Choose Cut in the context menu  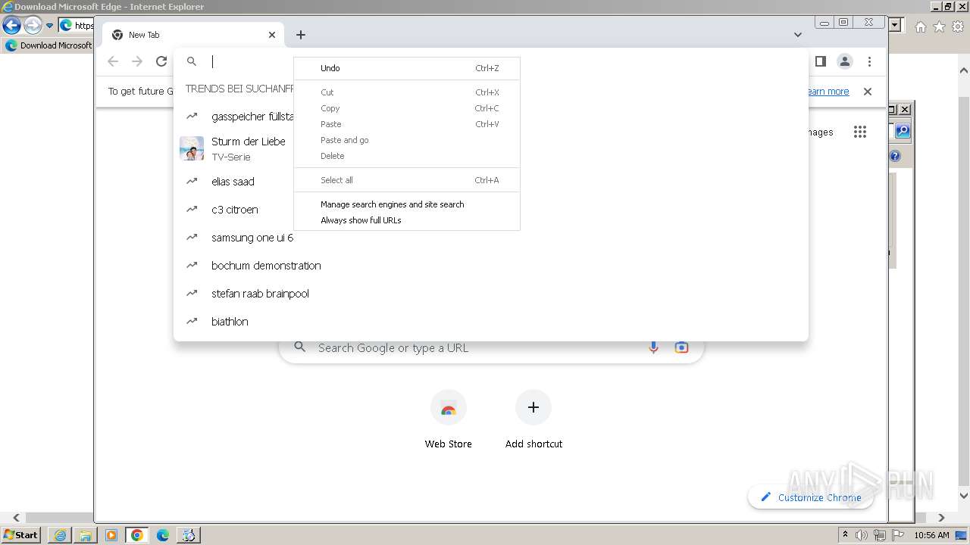(x=407, y=92)
